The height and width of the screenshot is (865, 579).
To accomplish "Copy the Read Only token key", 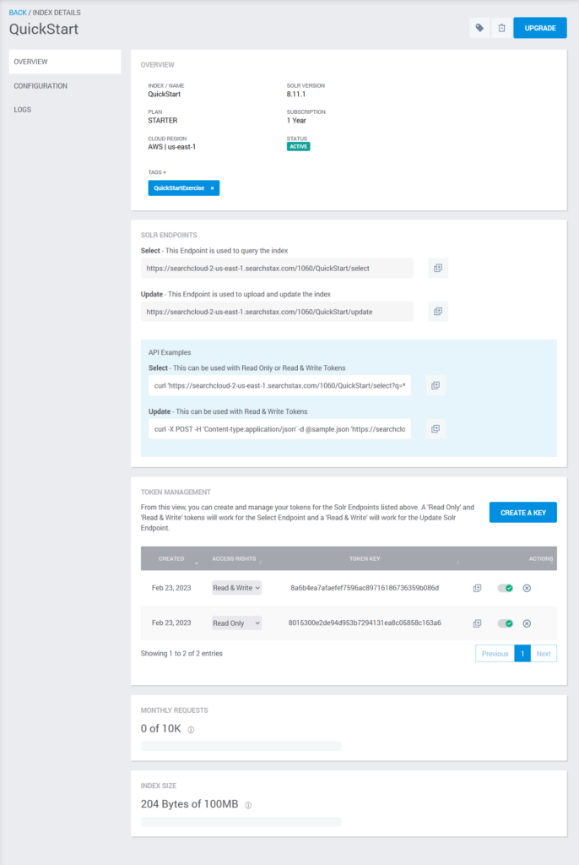I will point(477,623).
